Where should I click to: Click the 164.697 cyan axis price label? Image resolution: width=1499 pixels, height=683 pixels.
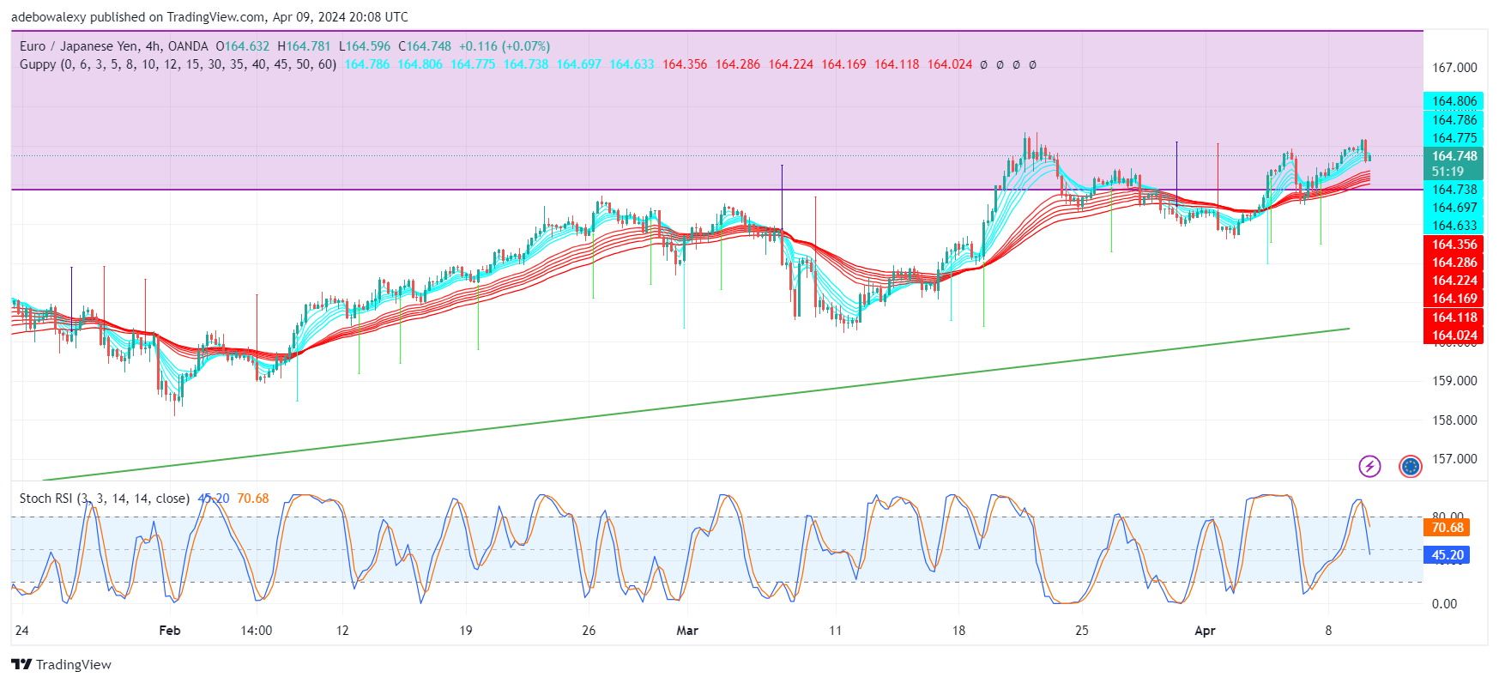click(x=1454, y=208)
